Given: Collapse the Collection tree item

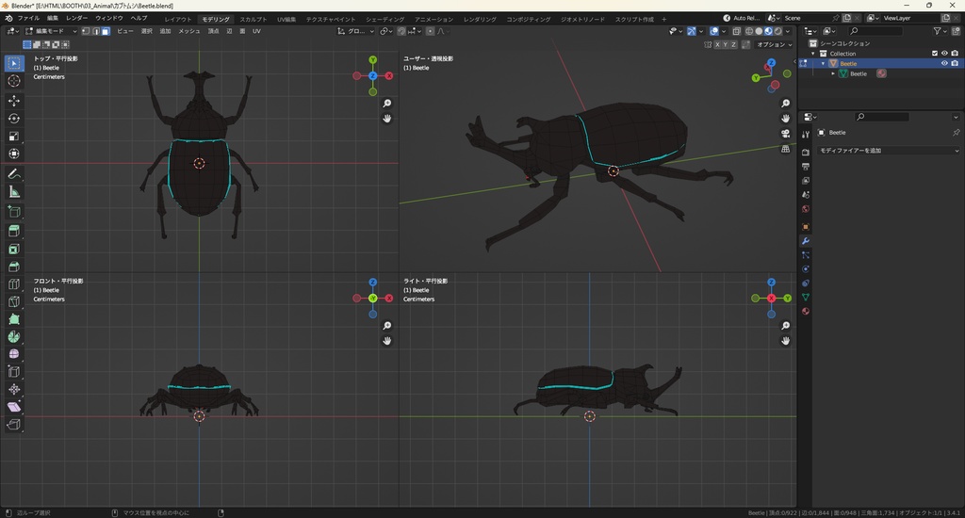Looking at the screenshot, I should [813, 54].
